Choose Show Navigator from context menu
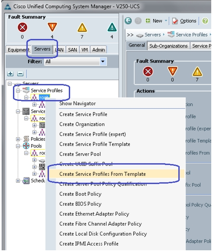The height and width of the screenshot is (252, 216). pyautogui.click(x=77, y=103)
